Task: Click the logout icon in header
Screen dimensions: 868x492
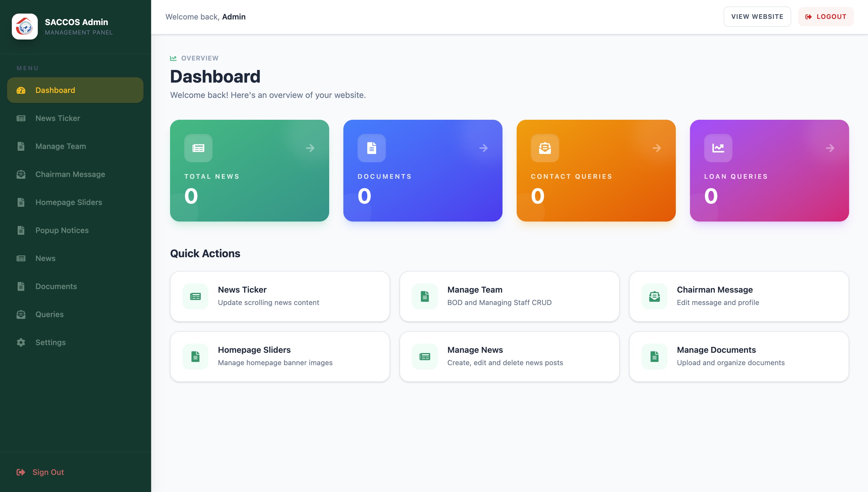Action: pos(808,17)
